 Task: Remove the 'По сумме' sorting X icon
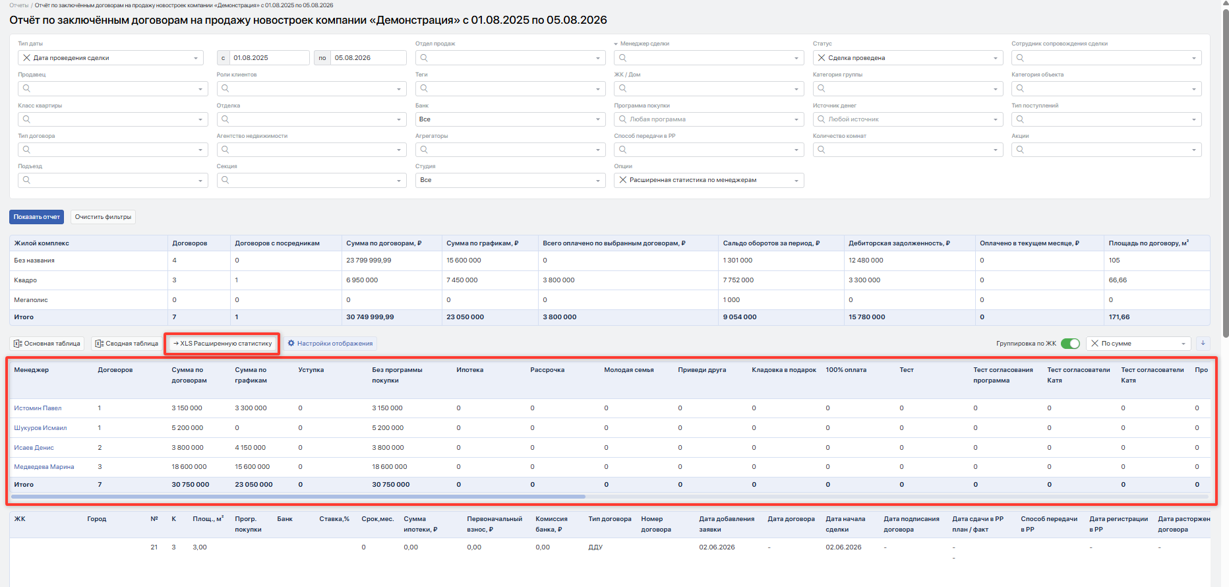coord(1094,344)
